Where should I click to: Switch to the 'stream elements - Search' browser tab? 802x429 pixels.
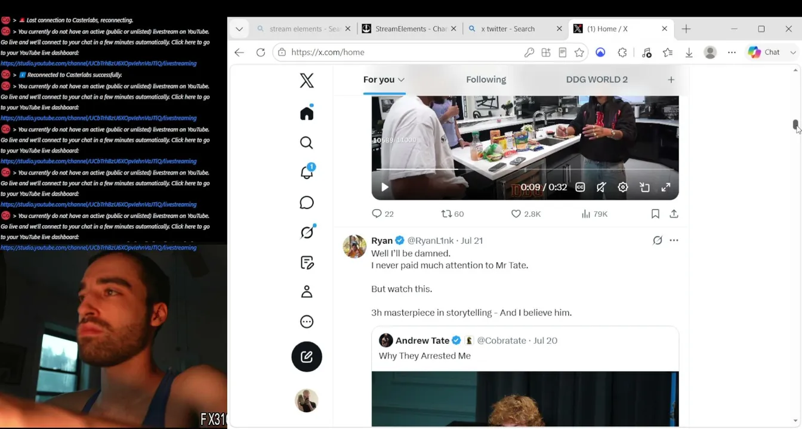tap(304, 29)
